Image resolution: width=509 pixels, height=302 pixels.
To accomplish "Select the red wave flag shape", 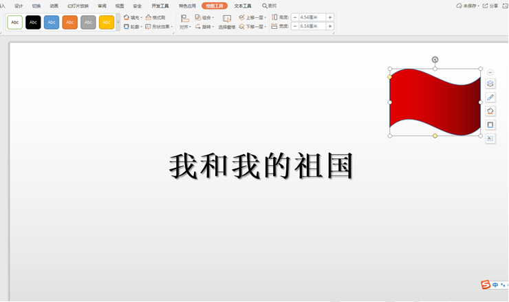I will click(435, 103).
